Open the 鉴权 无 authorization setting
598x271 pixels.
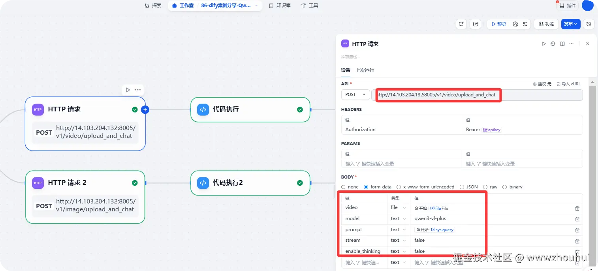pos(542,84)
